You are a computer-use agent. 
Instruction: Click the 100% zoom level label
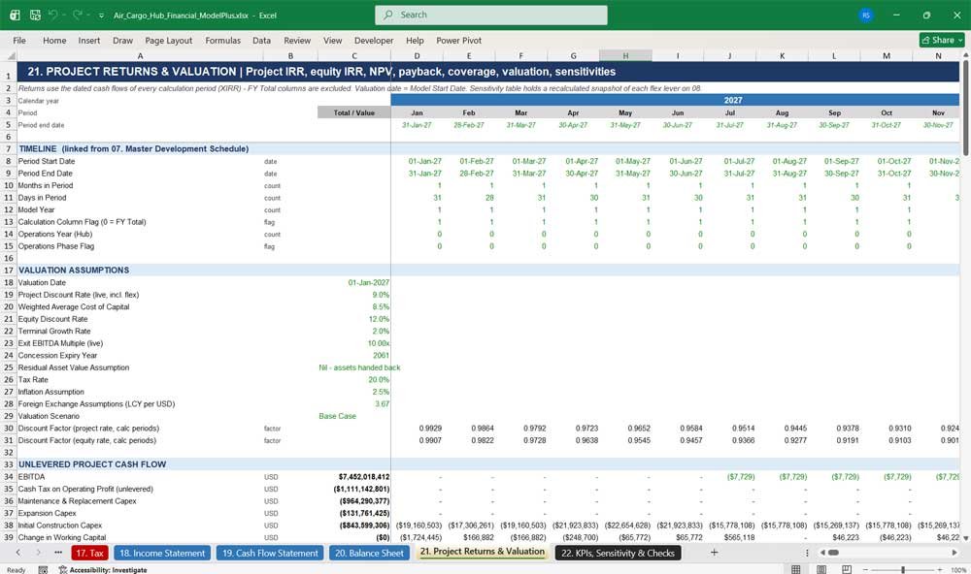click(x=958, y=570)
